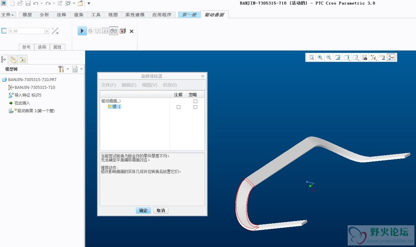Open the 文件 file menu
Viewport: 416px width, 247px height.
[7, 15]
